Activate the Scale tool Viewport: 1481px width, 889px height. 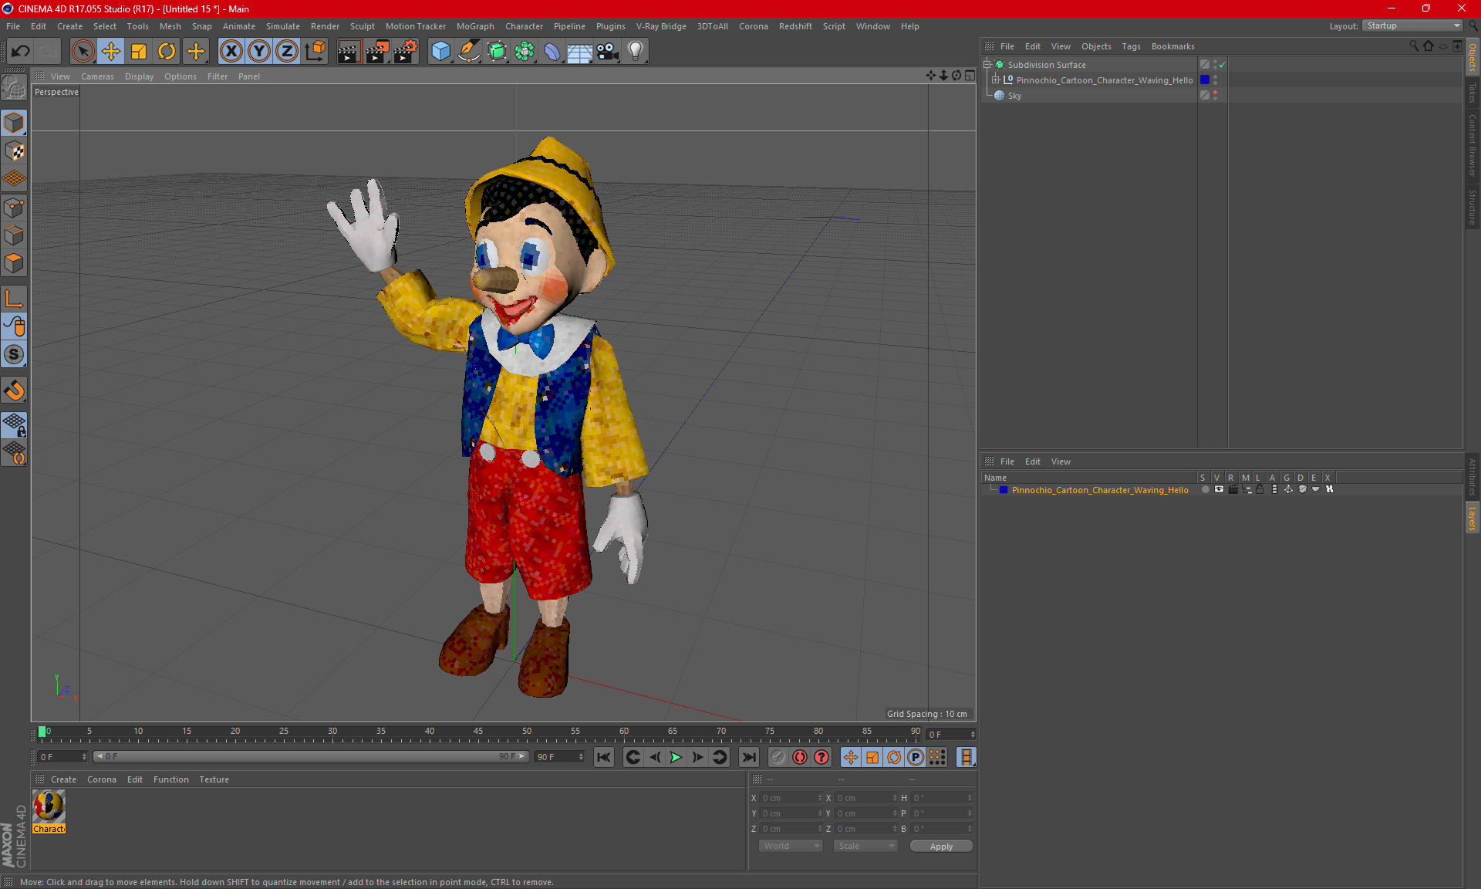point(139,52)
